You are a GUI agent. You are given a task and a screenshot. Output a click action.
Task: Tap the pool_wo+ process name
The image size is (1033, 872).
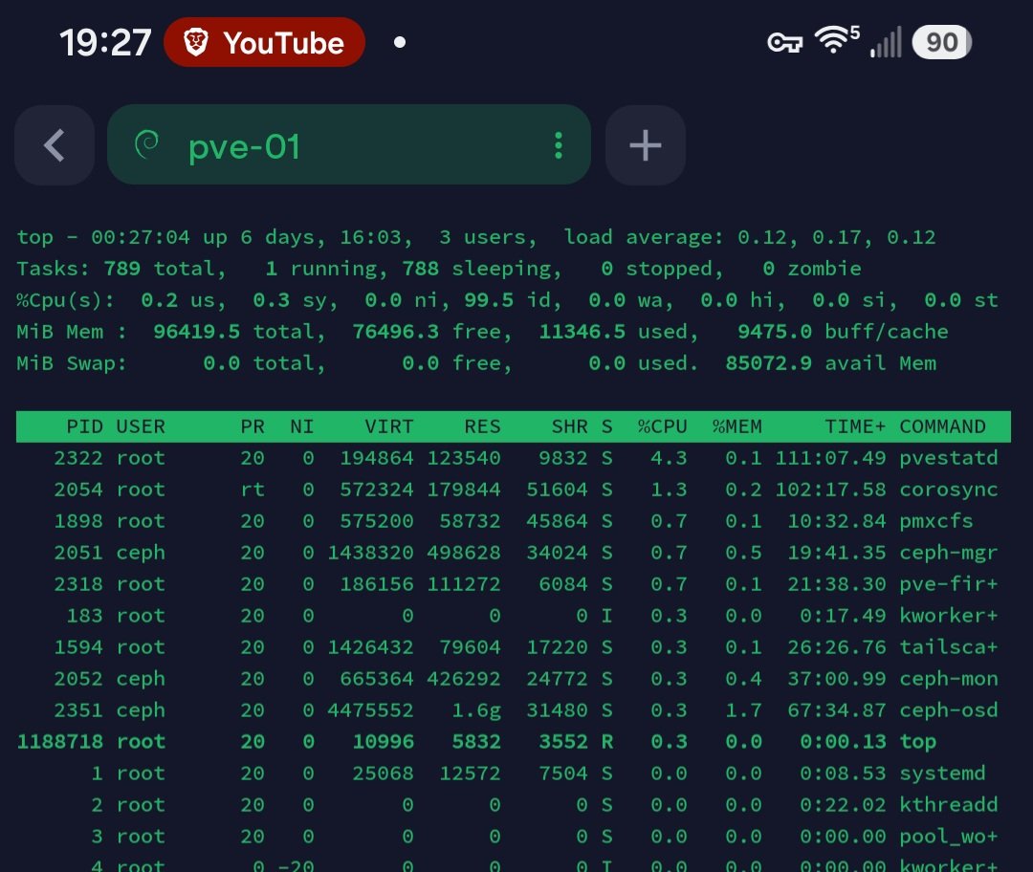click(949, 837)
